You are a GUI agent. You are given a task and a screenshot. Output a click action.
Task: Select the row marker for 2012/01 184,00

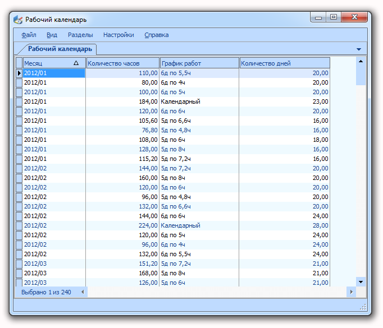click(19, 101)
